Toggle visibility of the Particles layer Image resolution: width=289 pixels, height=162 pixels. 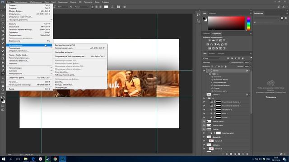tap(204, 129)
